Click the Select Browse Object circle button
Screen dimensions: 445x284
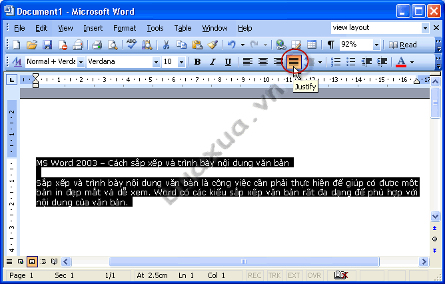[435, 239]
